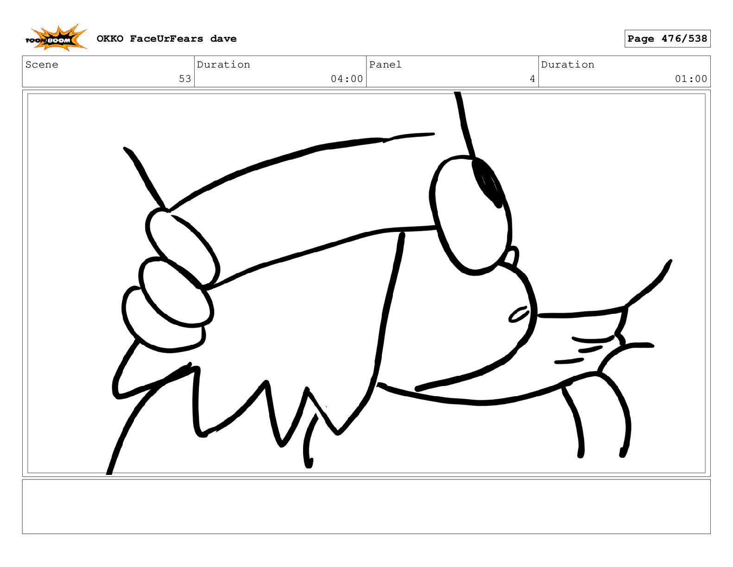Select the title 'OKKO FaceUrFears dave'
Viewport: 733px width, 567px height.
click(x=167, y=39)
